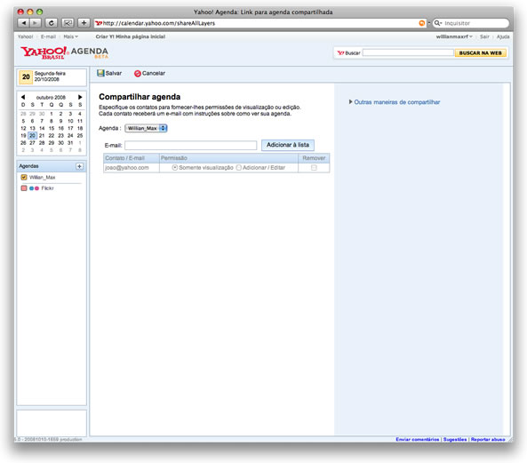Click the browser Forward arrow button
Screen dimensions: 527x463
35,23
